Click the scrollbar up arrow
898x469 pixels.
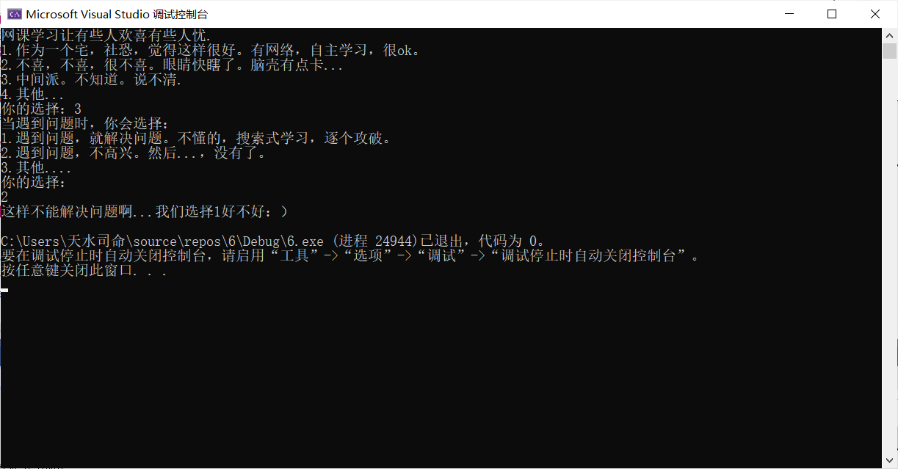click(x=889, y=35)
